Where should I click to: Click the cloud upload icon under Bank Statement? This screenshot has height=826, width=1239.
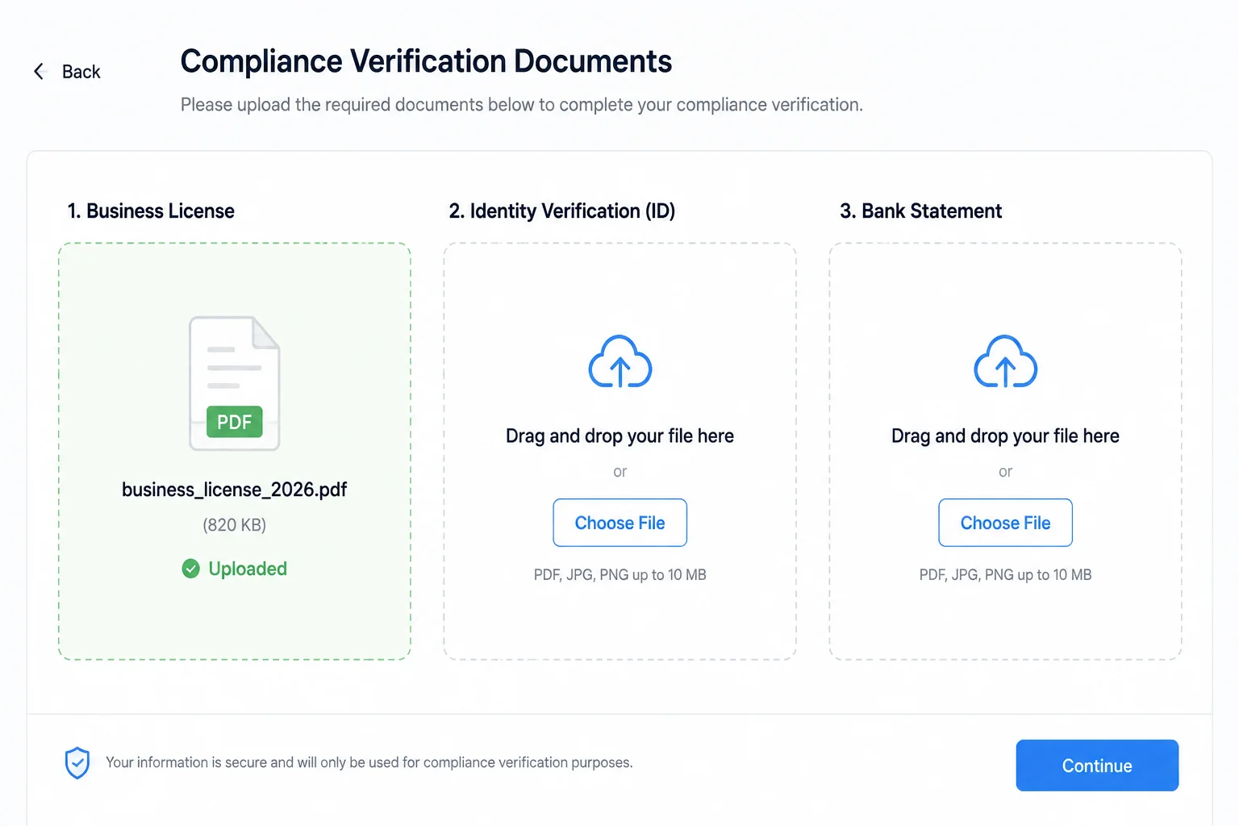click(x=1005, y=361)
